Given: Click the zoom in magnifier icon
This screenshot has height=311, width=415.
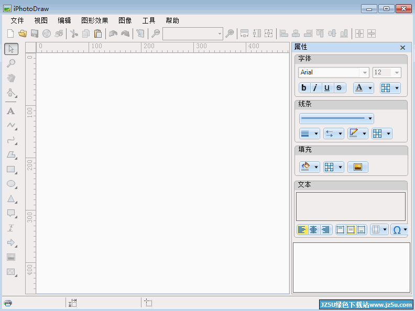Looking at the screenshot, I should (x=230, y=34).
